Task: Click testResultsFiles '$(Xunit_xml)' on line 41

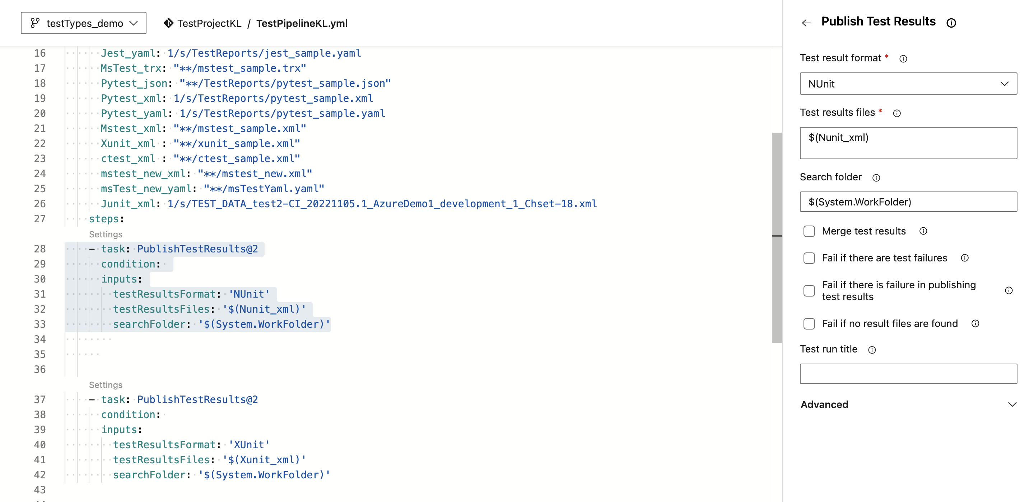Action: [209, 460]
